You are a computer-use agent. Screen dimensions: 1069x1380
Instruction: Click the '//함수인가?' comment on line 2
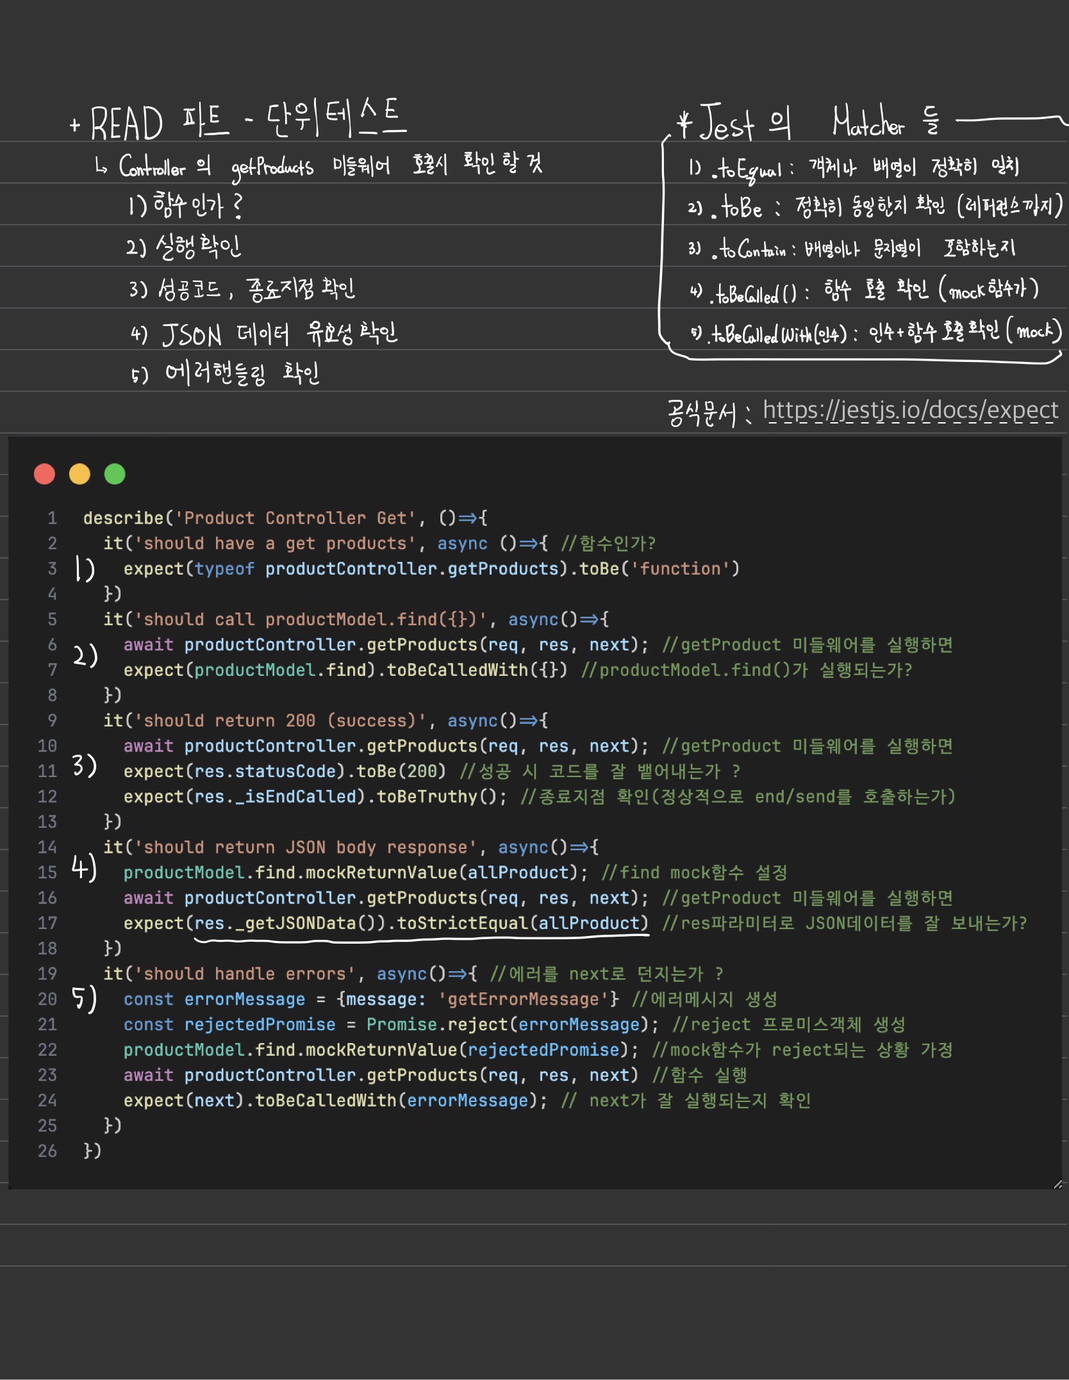tap(608, 543)
